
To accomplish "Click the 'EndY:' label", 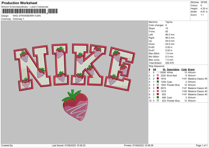I will (x=152, y=50).
